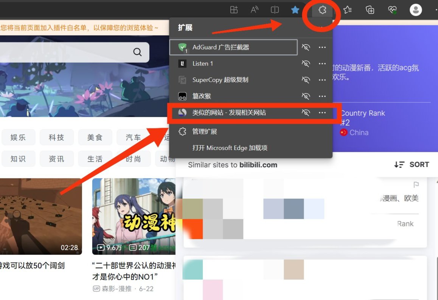Open the split screen icon
The height and width of the screenshot is (300, 438).
click(x=275, y=10)
